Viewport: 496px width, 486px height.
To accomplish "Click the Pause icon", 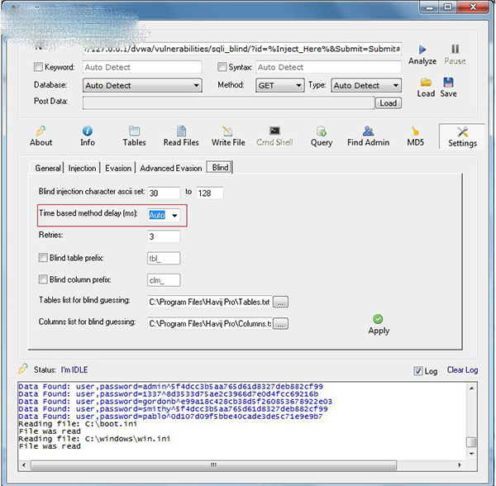I will click(x=455, y=49).
